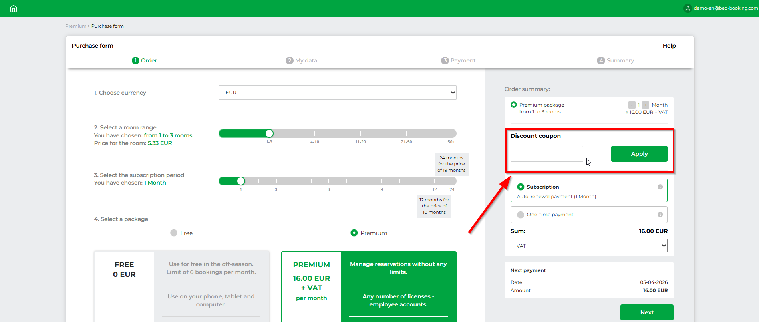Click the Next button
The width and height of the screenshot is (759, 322).
tap(647, 312)
